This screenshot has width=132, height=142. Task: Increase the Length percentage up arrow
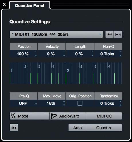pos(92,52)
